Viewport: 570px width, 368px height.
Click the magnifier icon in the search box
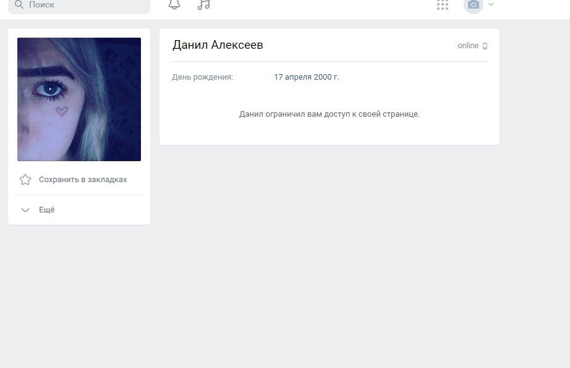click(x=19, y=4)
